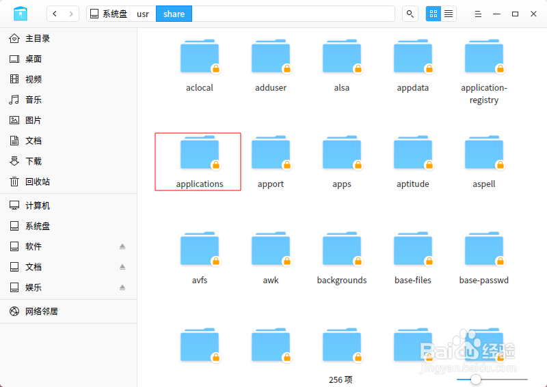Open 回收站 trash in the sidebar
547x387 pixels.
pyautogui.click(x=68, y=182)
